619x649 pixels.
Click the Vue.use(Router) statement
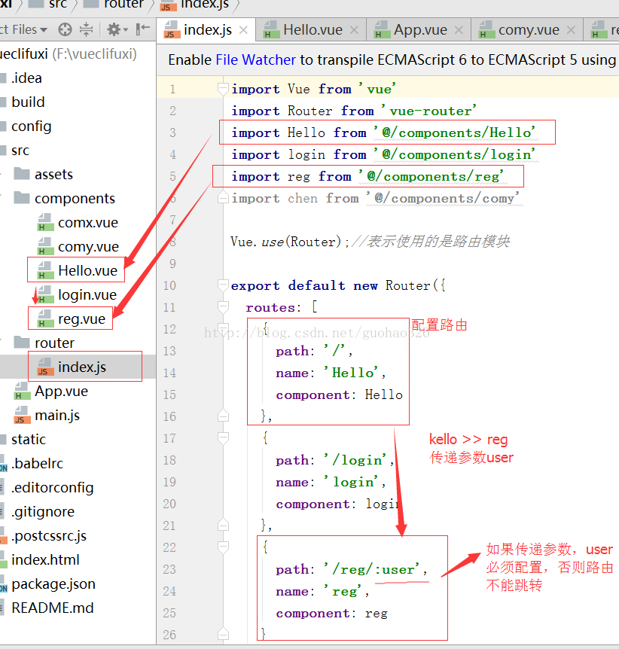click(289, 242)
